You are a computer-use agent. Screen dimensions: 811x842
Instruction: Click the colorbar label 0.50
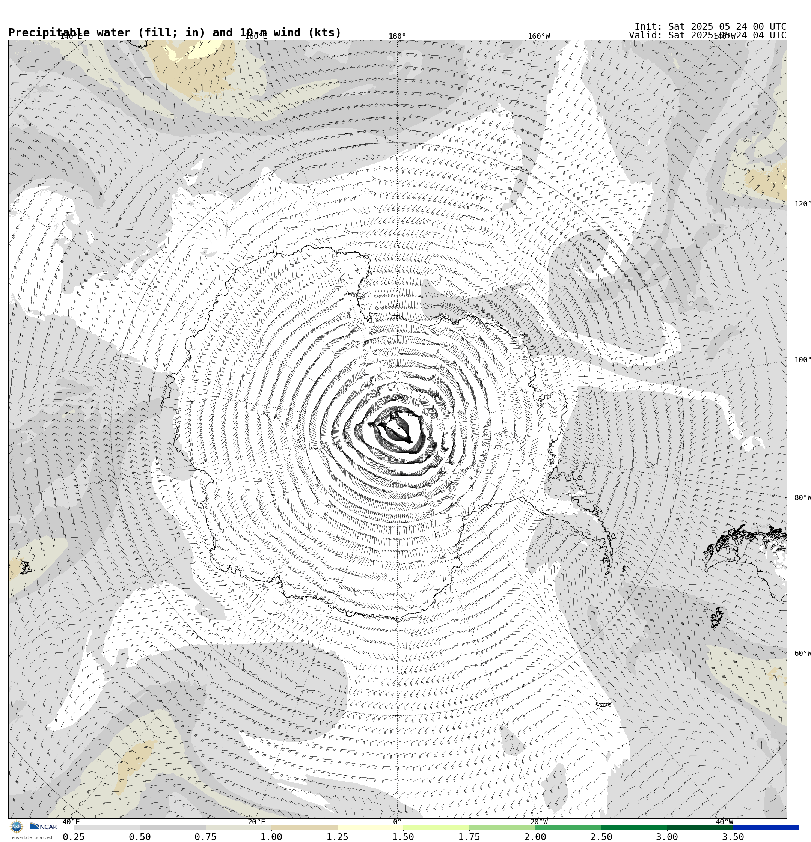pyautogui.click(x=140, y=837)
